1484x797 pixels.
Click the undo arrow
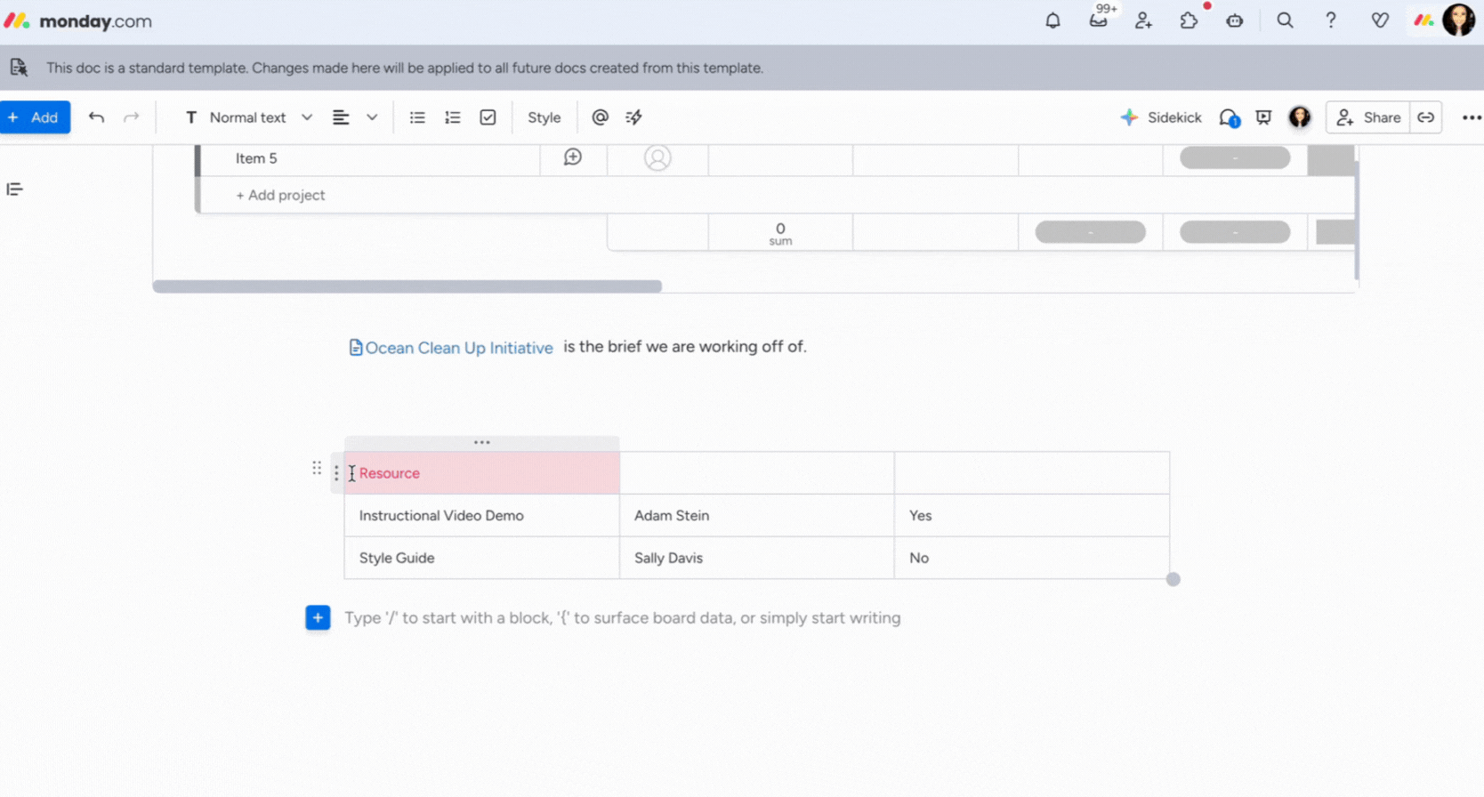pyautogui.click(x=96, y=117)
